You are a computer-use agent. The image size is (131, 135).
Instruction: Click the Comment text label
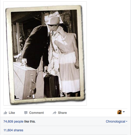pyautogui.click(x=36, y=113)
